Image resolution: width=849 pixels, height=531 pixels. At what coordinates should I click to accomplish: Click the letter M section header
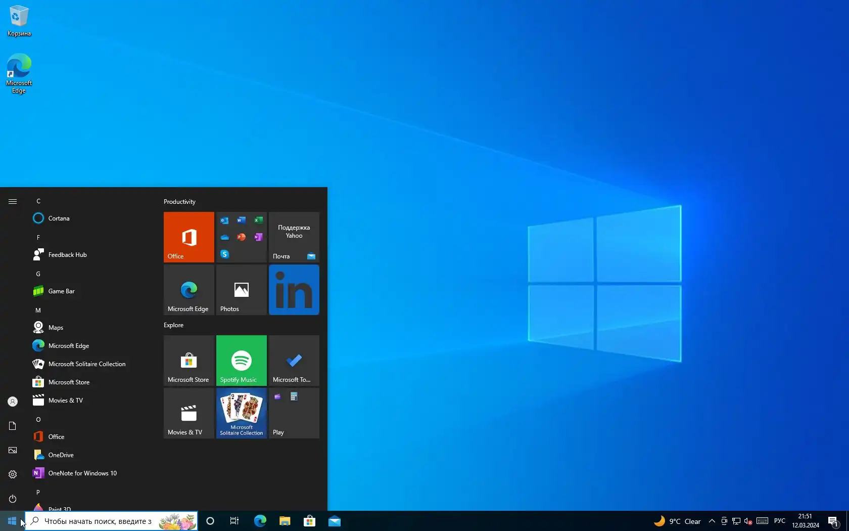(38, 311)
